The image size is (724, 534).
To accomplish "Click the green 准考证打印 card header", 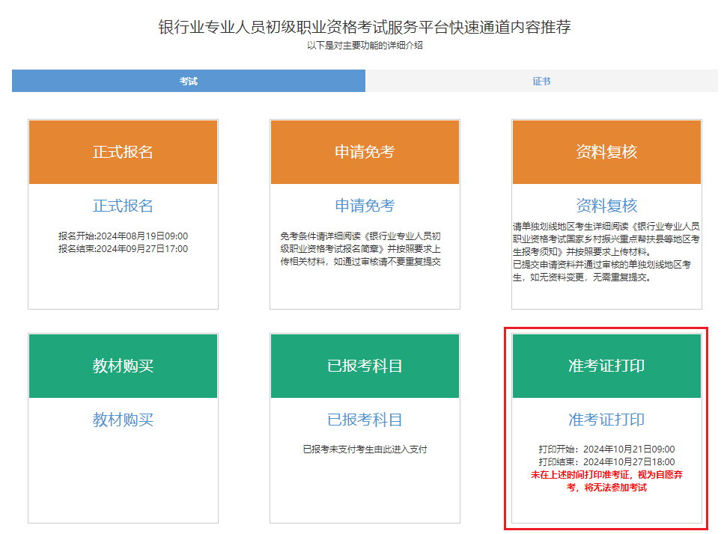I will (x=606, y=366).
